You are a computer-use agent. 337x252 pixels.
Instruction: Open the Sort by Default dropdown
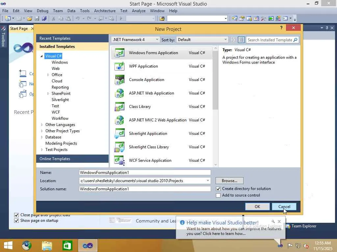pyautogui.click(x=202, y=40)
